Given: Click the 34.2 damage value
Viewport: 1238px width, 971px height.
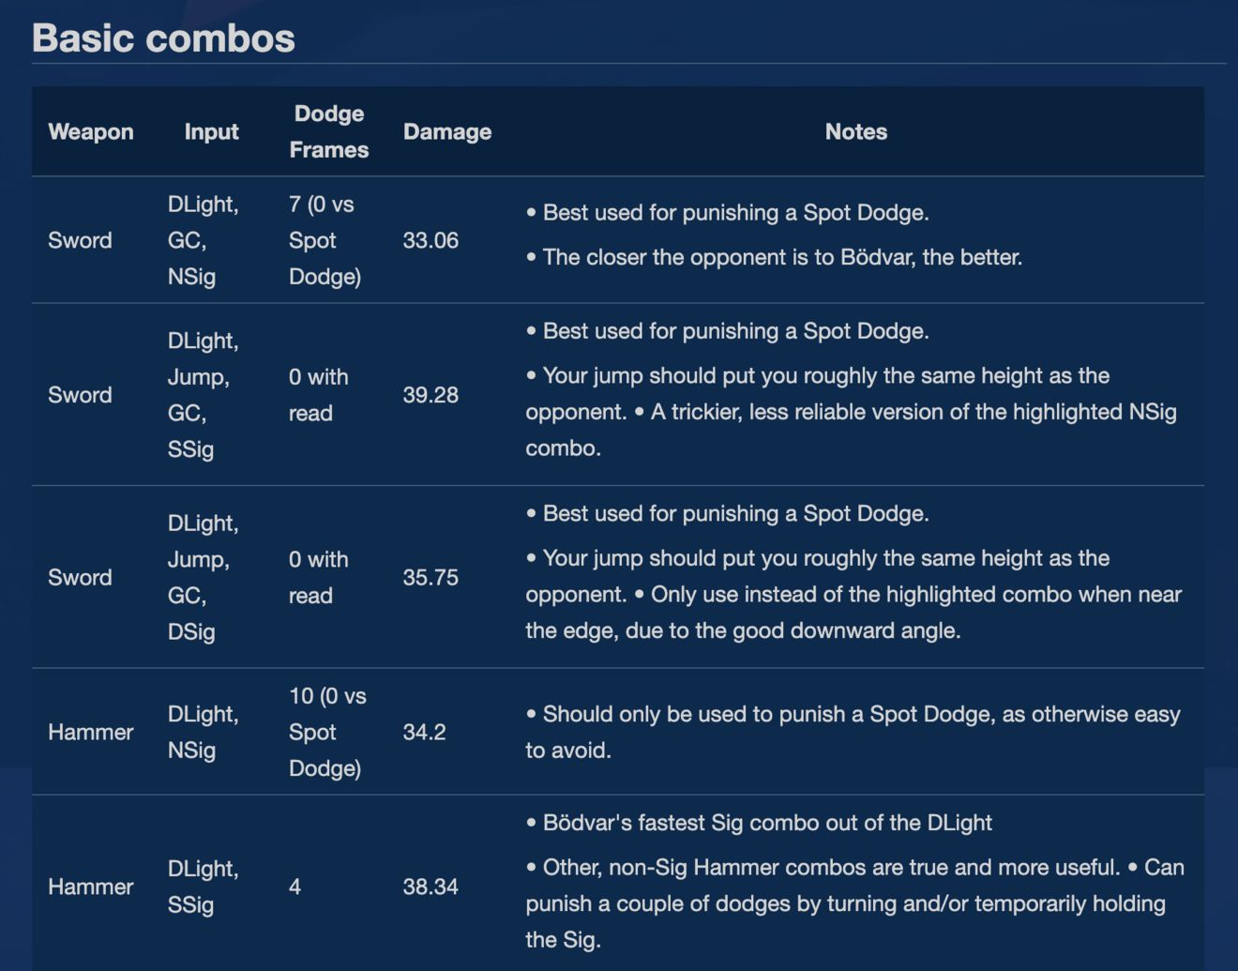Looking at the screenshot, I should pos(424,732).
